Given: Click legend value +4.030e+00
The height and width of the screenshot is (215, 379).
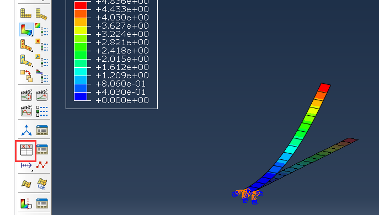Looking at the screenshot, I should click(122, 18).
